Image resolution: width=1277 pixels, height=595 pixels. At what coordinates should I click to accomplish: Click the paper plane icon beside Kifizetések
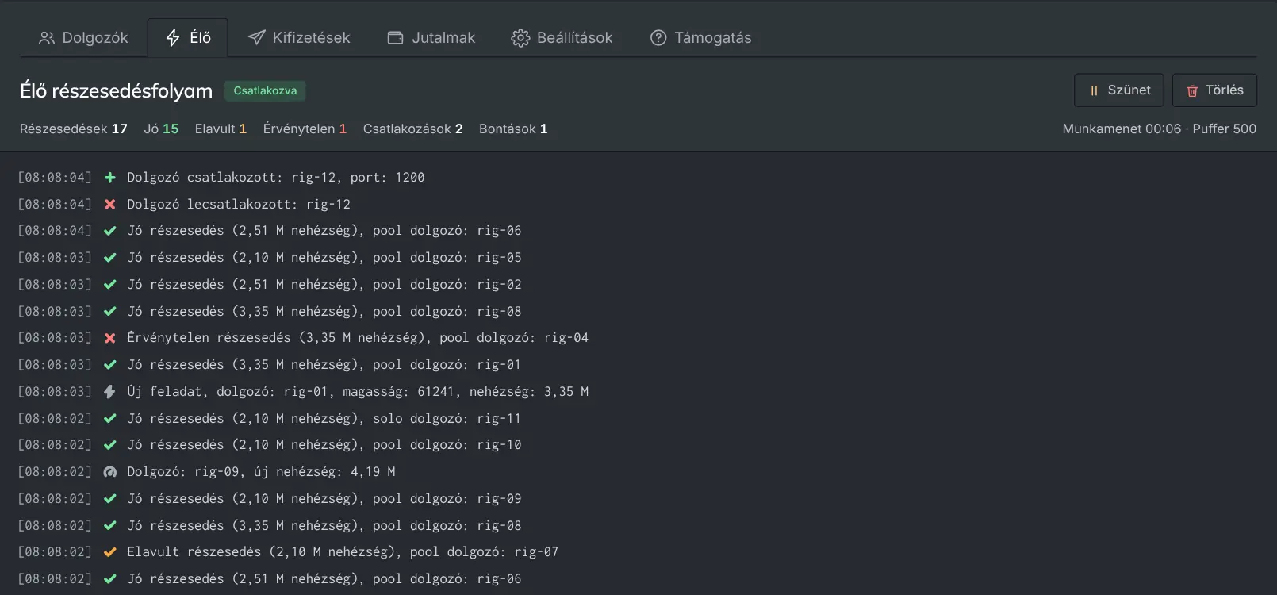[x=256, y=38]
